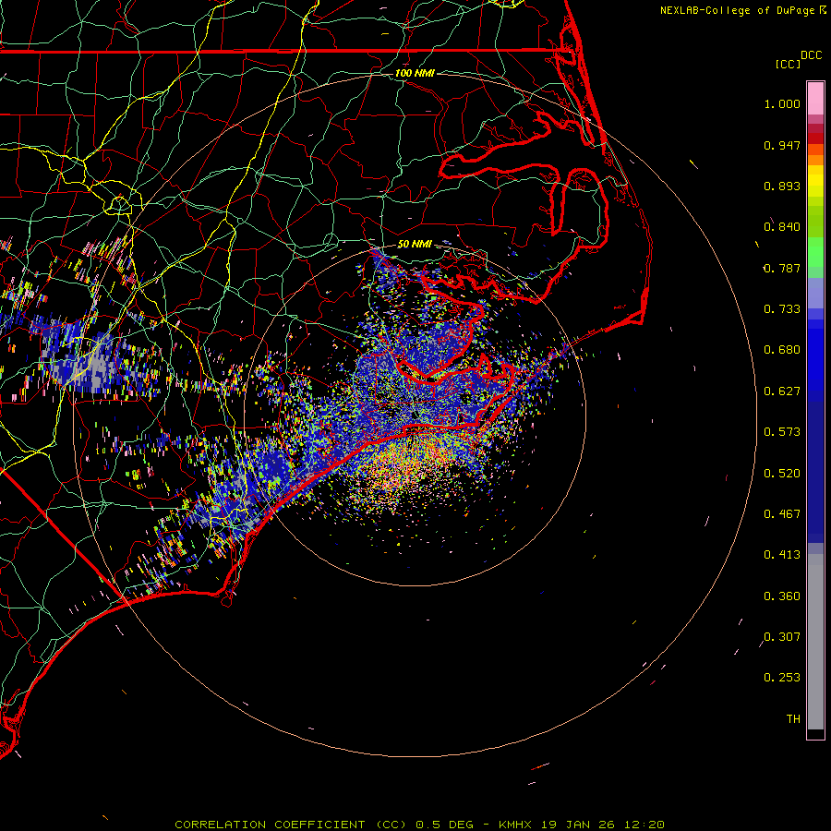Click the pink swatch atop the color bar
Image resolution: width=831 pixels, height=831 pixels.
coord(815,99)
